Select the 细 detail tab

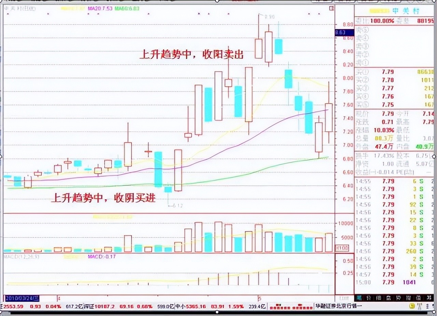point(379,298)
